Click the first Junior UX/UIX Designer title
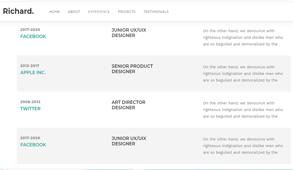Screen dimensions: 293x170 pyautogui.click(x=129, y=33)
